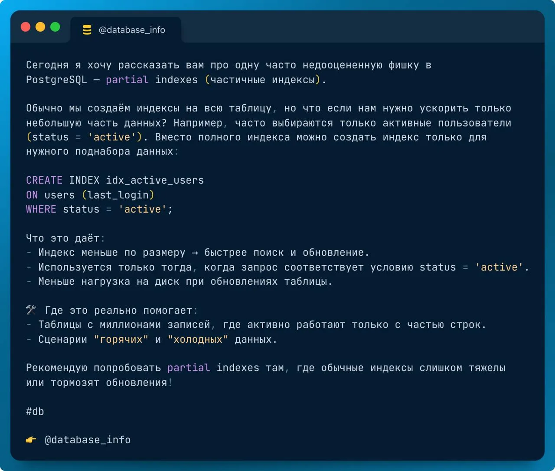Image resolution: width=555 pixels, height=471 pixels.
Task: Click the heading 'Что это даёт:'
Action: [65, 238]
